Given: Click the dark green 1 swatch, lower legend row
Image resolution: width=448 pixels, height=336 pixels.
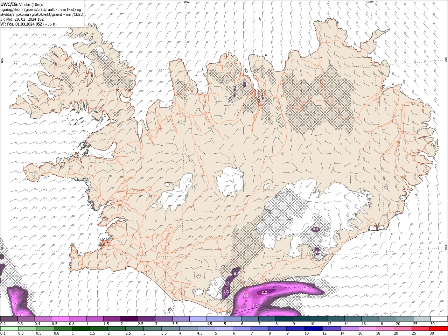Looking at the screenshot, I should [80, 329].
